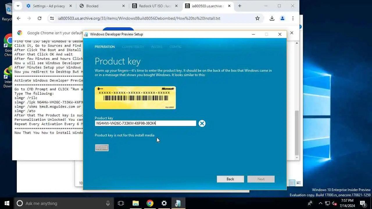
Task: Go back in Chrome
Action: click(x=19, y=18)
